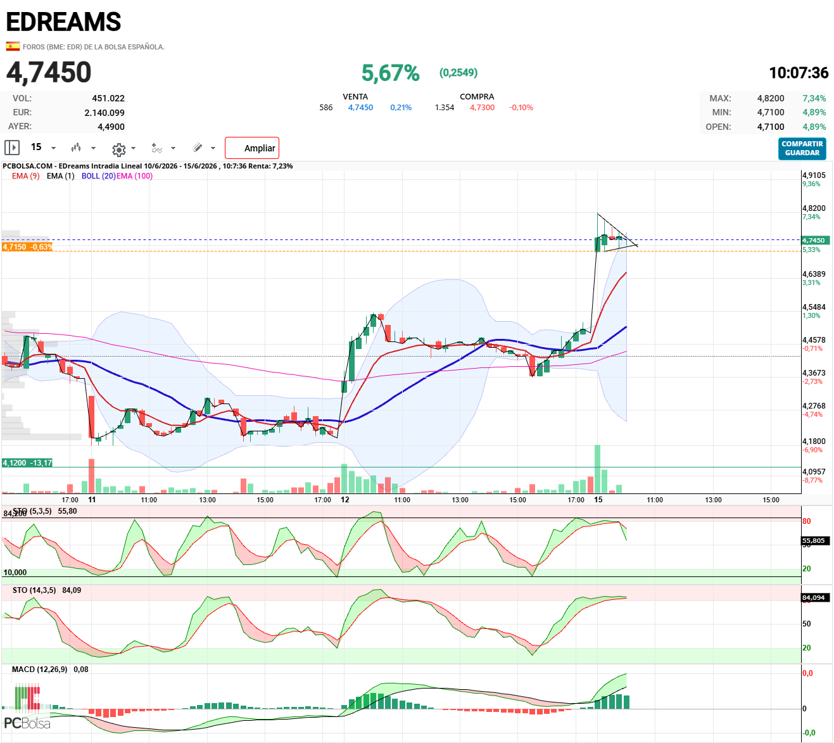Click day 15 marker on time axis

click(x=598, y=500)
